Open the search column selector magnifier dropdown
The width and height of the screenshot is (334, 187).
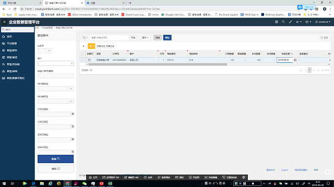pos(85,37)
